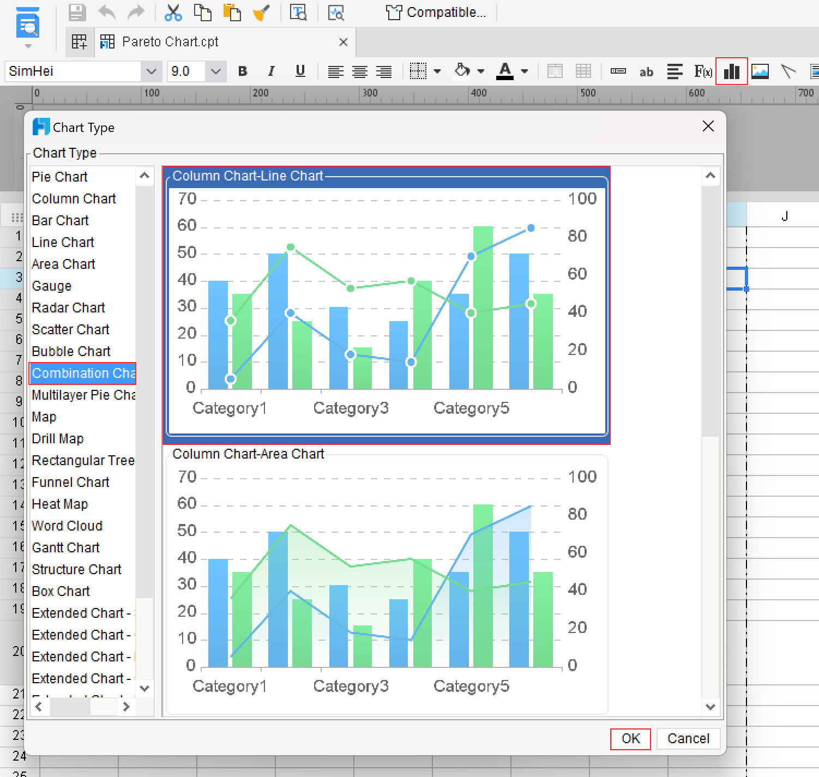Open the formula editor via F(x) icon
The height and width of the screenshot is (777, 819).
tap(703, 71)
